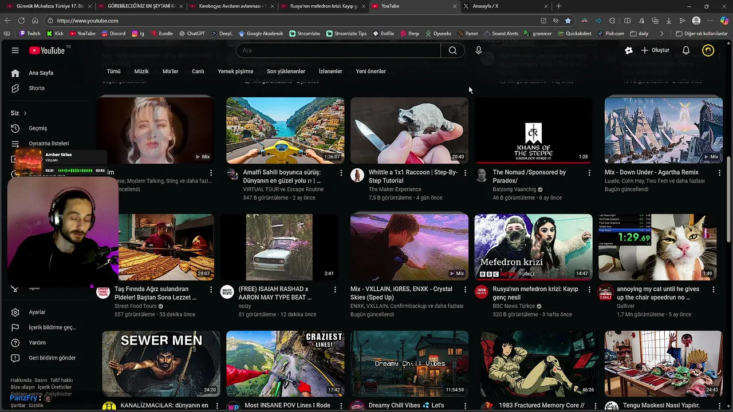Open the SEWER MEN video thumbnail
Screen dimensions: 733x412
coord(161,364)
